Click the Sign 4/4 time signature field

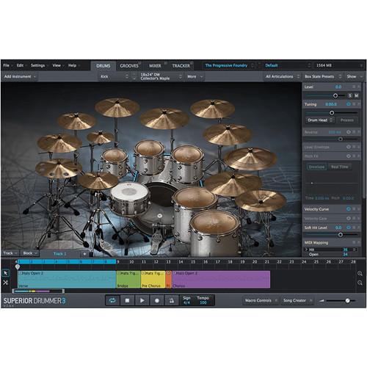[x=186, y=300]
